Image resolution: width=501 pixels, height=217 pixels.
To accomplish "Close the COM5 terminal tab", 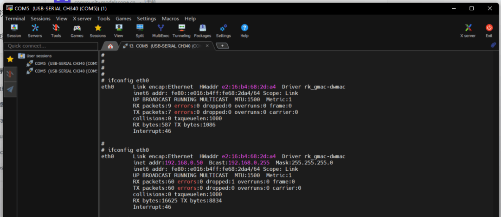I will click(x=207, y=46).
